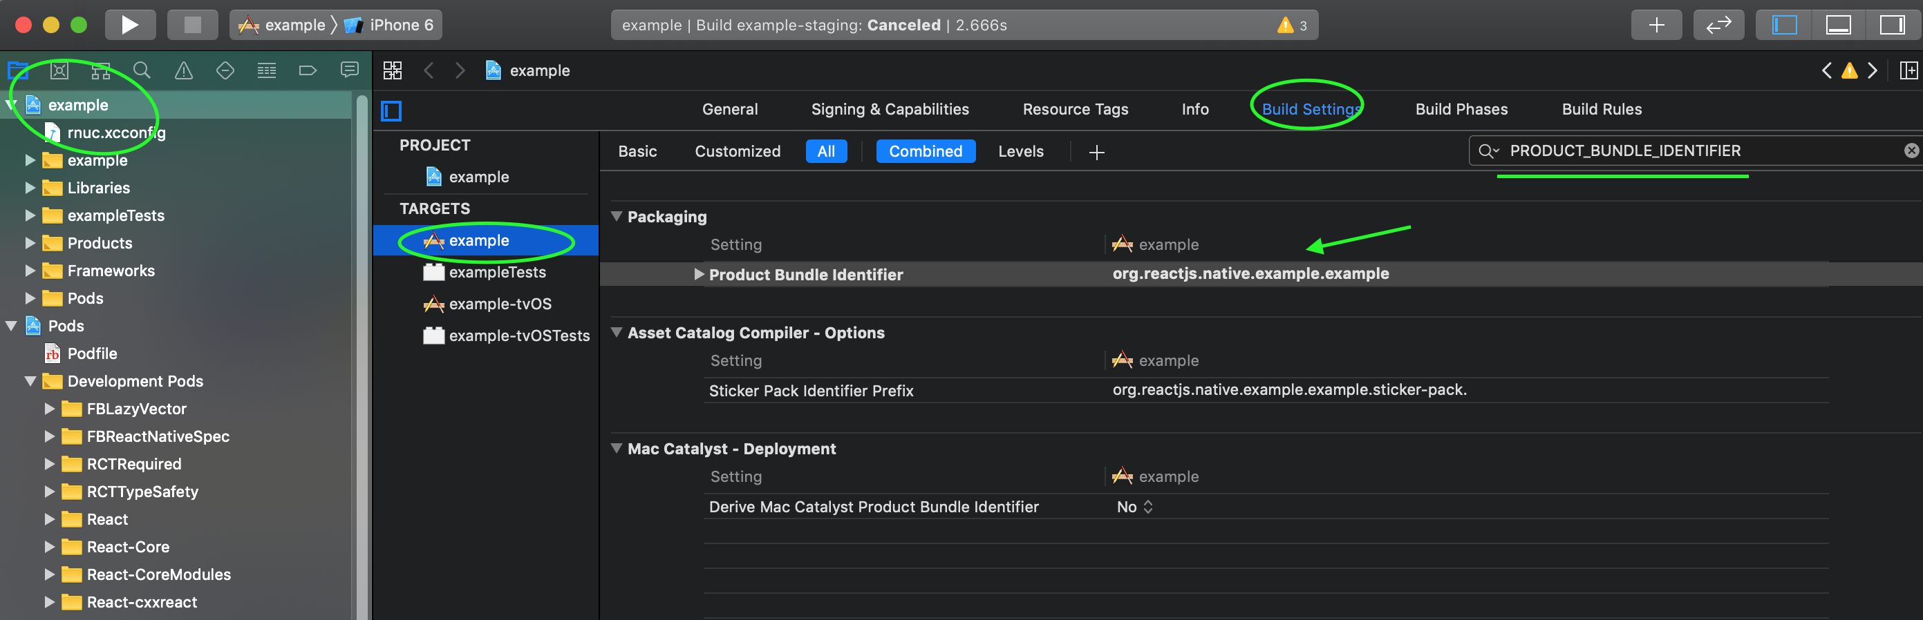The width and height of the screenshot is (1923, 620).
Task: Stop the running task with Stop button
Action: (x=193, y=25)
